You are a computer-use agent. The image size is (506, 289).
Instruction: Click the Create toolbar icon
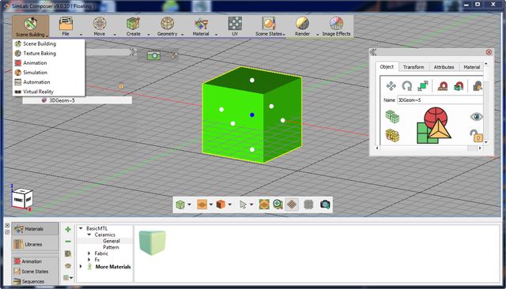pyautogui.click(x=134, y=24)
